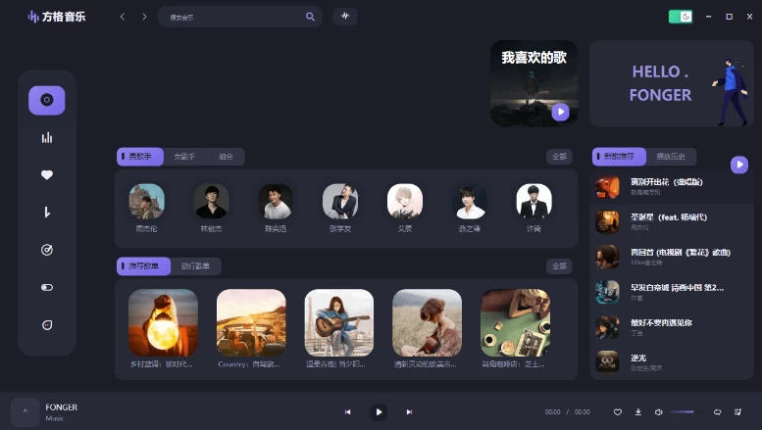The width and height of the screenshot is (762, 430).
Task: Like the current song in player bar
Action: [x=618, y=412]
